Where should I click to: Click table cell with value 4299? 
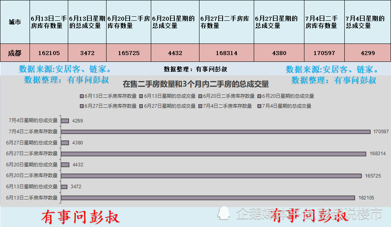[367, 53]
